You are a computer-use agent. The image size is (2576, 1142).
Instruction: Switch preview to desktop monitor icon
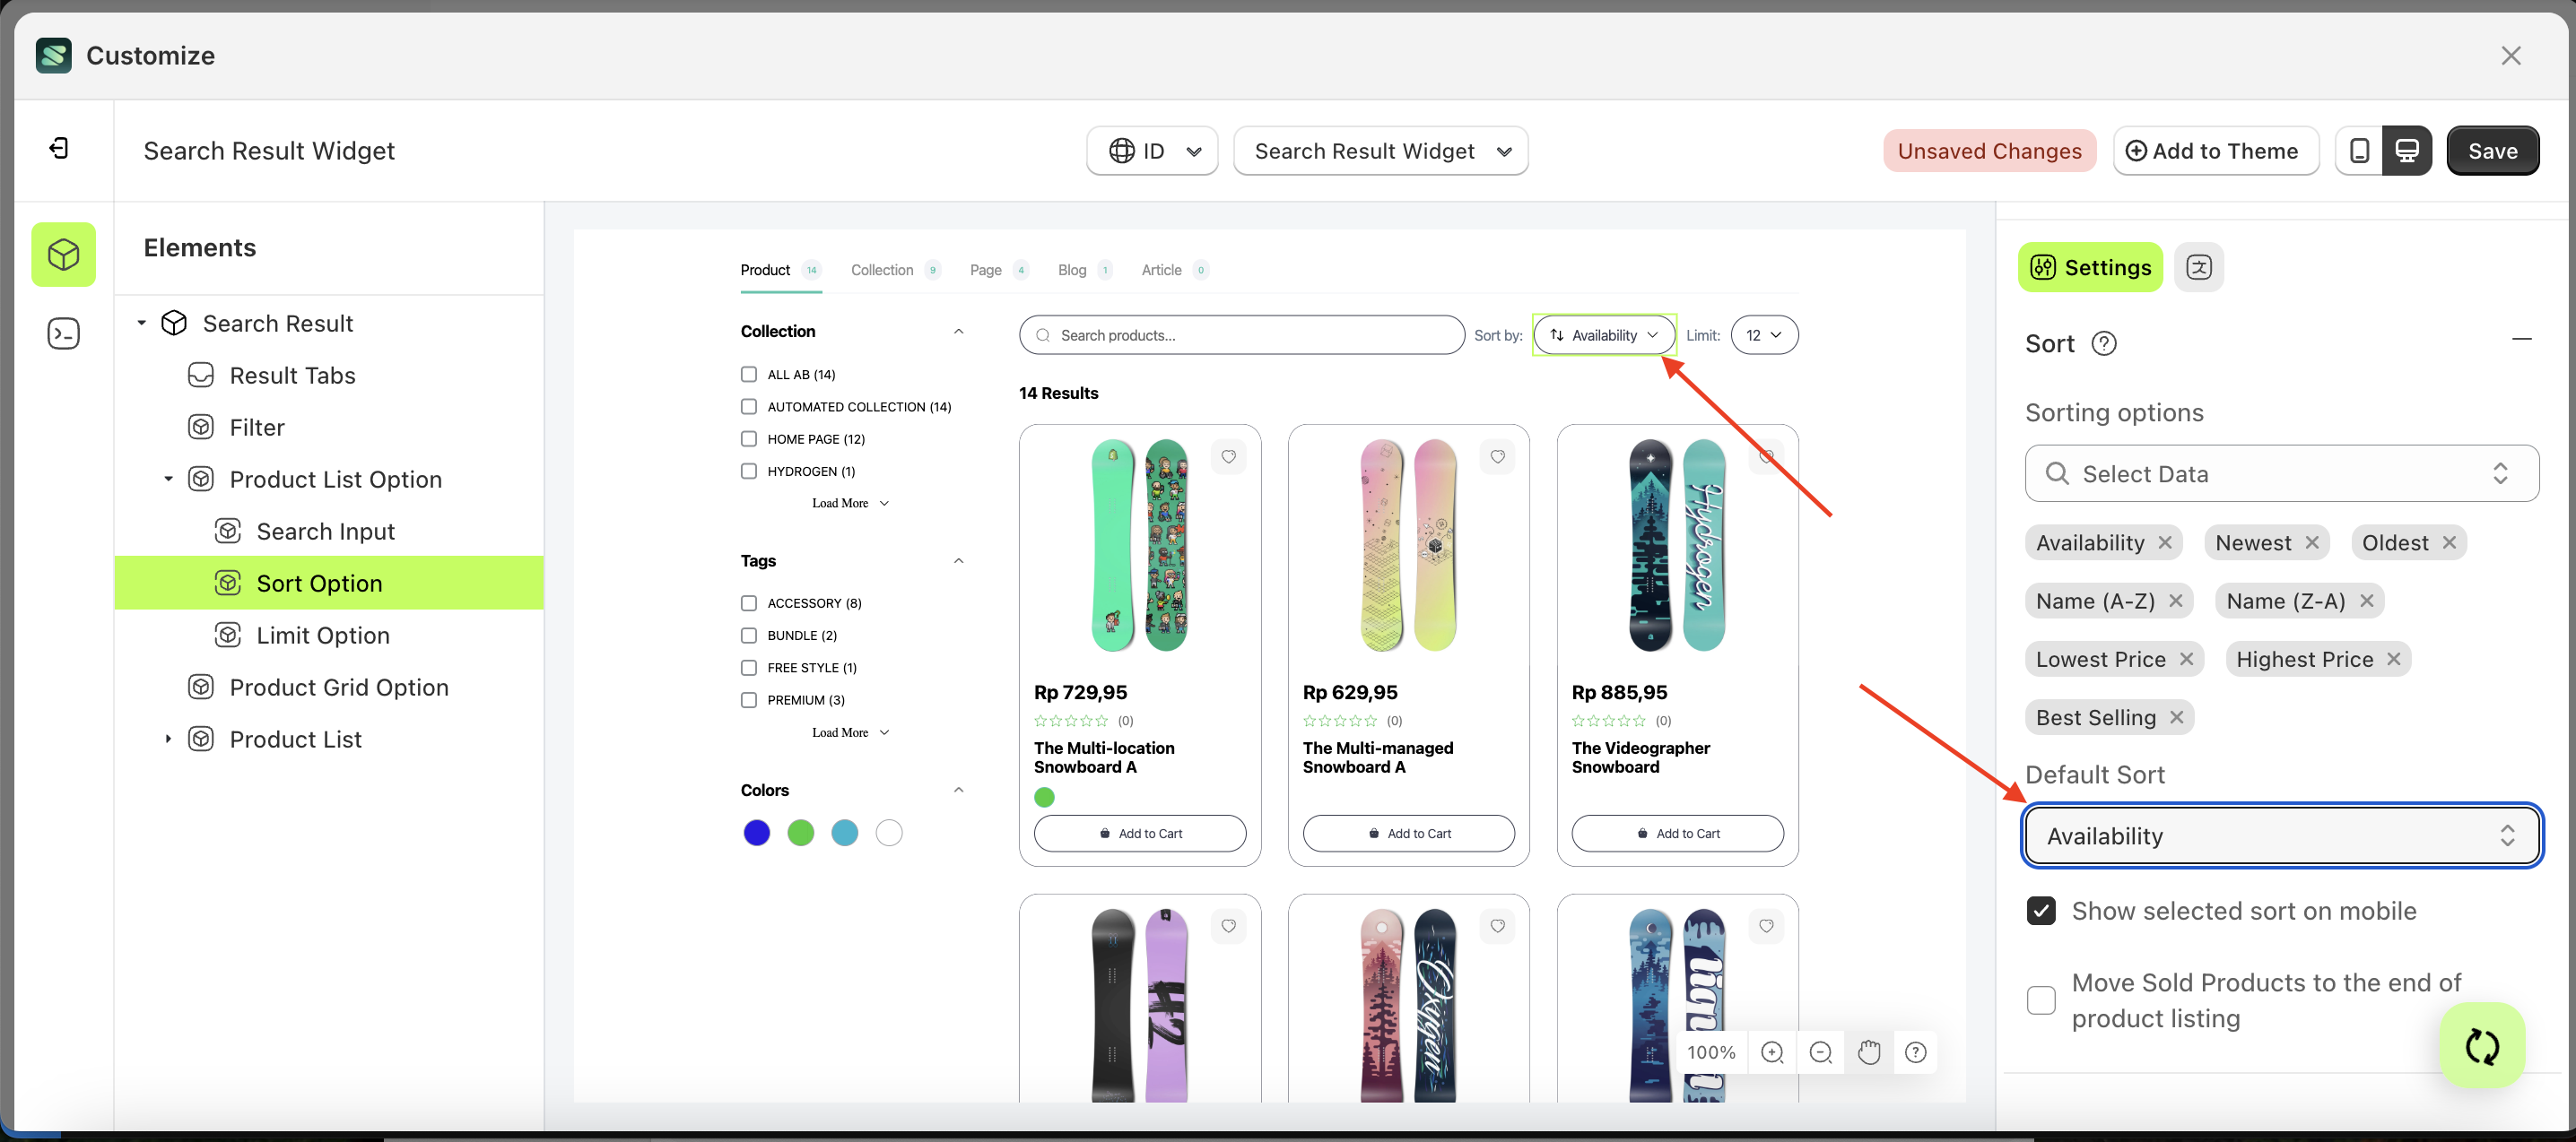point(2408,150)
